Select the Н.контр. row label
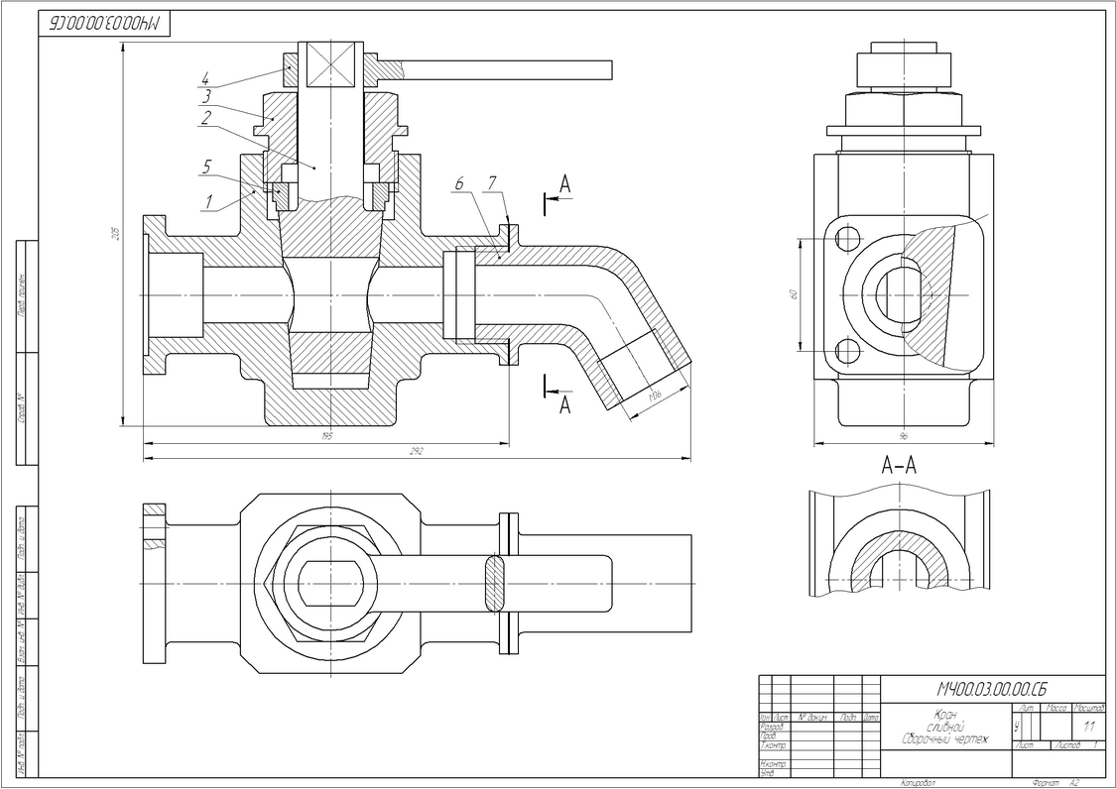Image resolution: width=1116 pixels, height=789 pixels. [774, 764]
